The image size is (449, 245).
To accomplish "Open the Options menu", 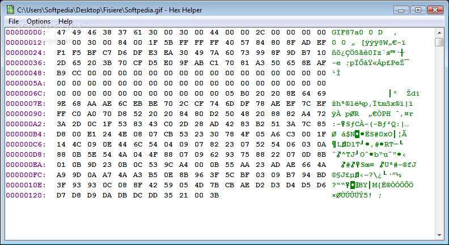I will click(x=39, y=22).
